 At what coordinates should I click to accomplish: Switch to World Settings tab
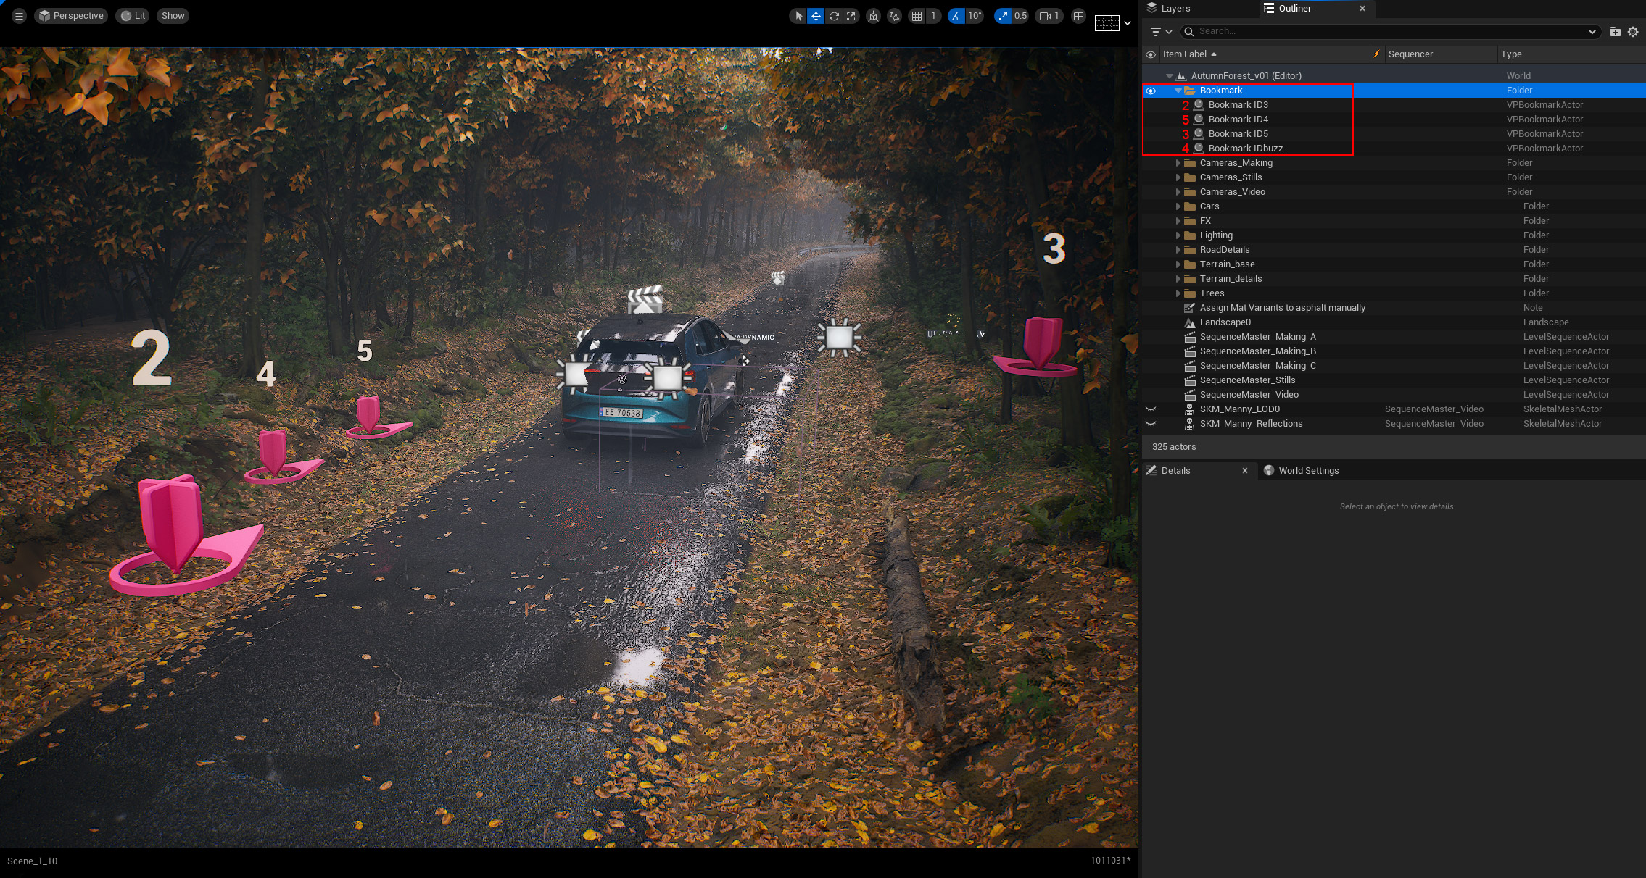coord(1307,471)
